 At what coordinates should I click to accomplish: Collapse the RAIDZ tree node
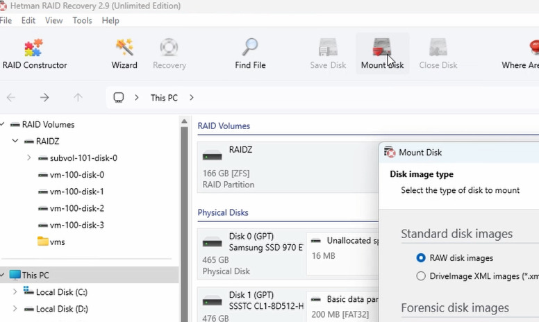(x=15, y=141)
